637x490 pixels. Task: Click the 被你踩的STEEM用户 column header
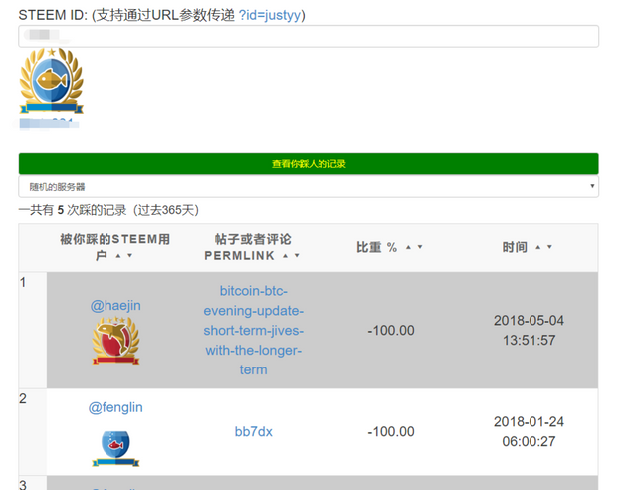[115, 247]
